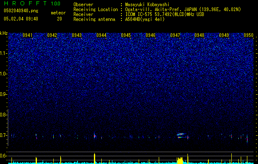Click the 0942 time marker
This screenshot has height=164, width=258.
(52, 35)
